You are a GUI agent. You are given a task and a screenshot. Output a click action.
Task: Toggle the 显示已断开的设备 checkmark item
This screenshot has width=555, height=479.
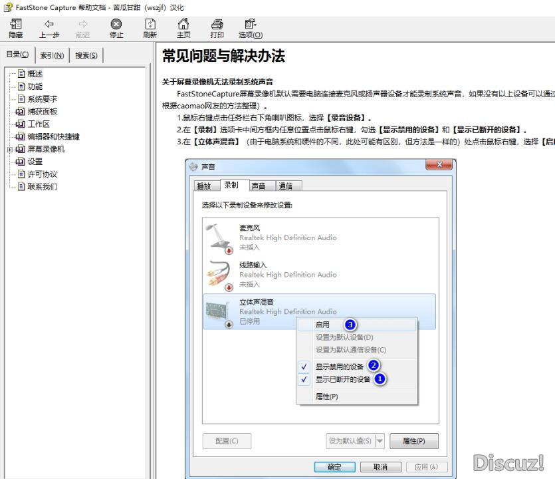click(x=342, y=379)
